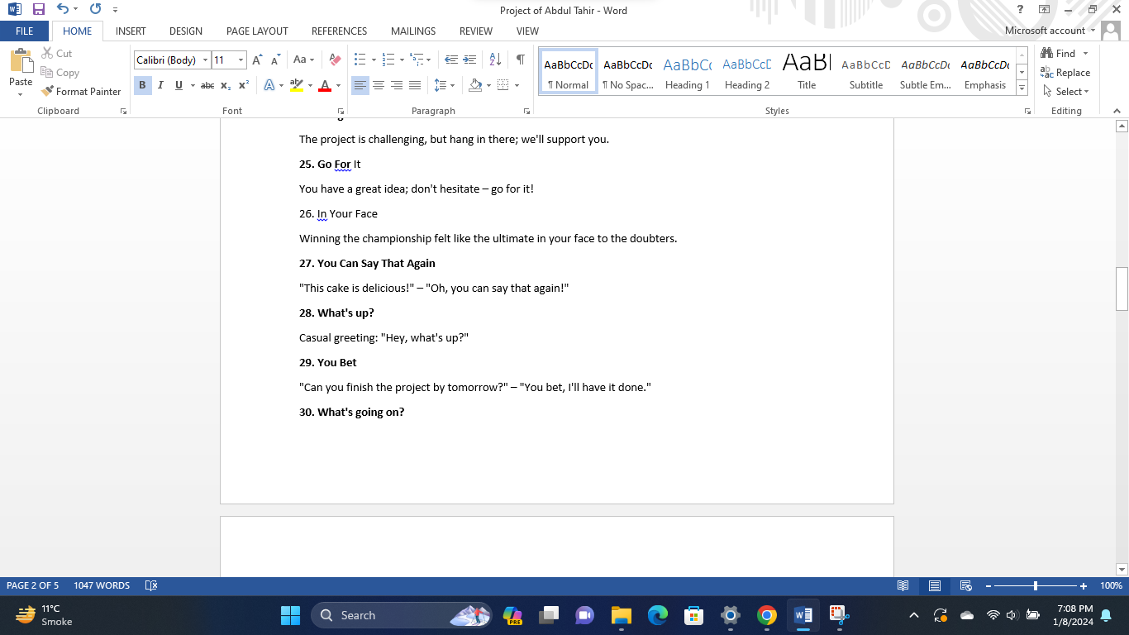The image size is (1129, 635).
Task: Open the FILE tab
Action: point(25,31)
